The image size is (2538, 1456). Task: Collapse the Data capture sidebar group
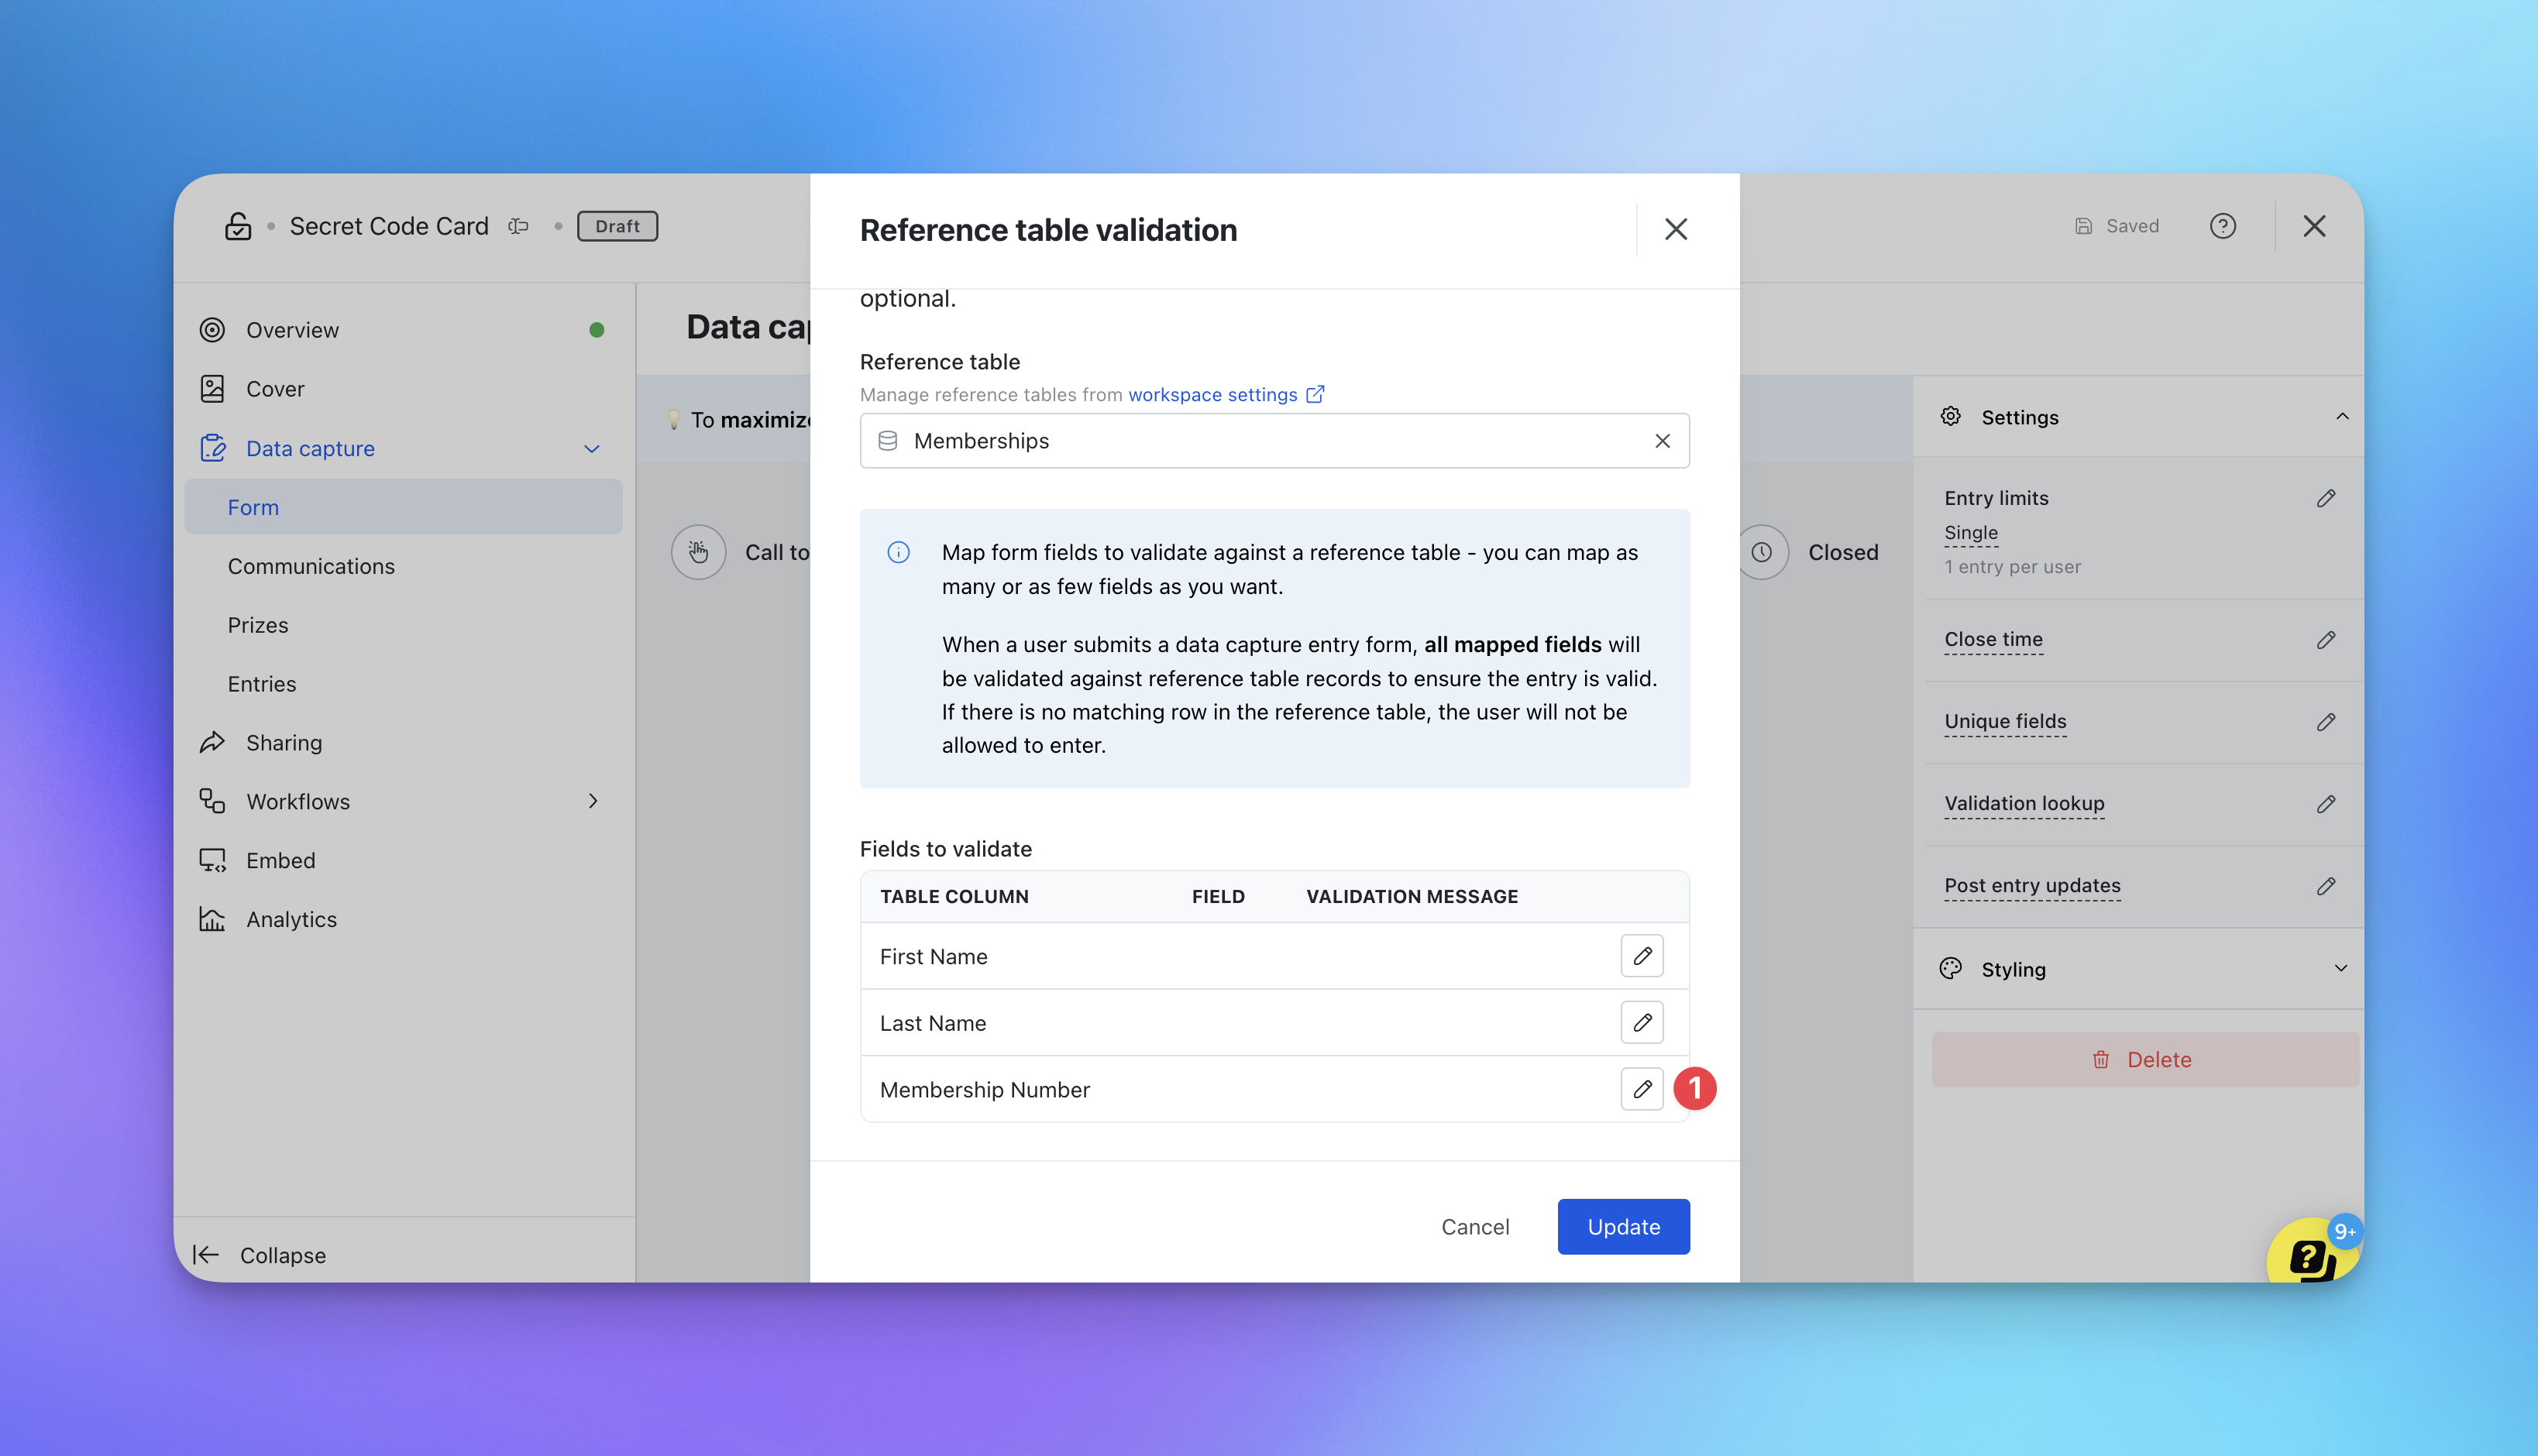pos(592,449)
